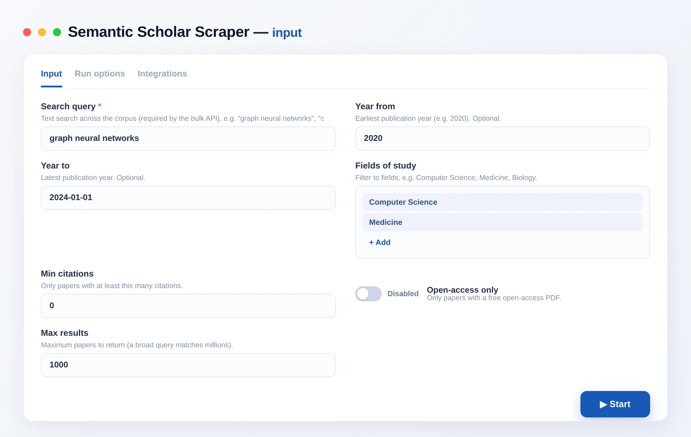The image size is (691, 437).
Task: Click the 'Max results' label
Action: click(x=64, y=333)
